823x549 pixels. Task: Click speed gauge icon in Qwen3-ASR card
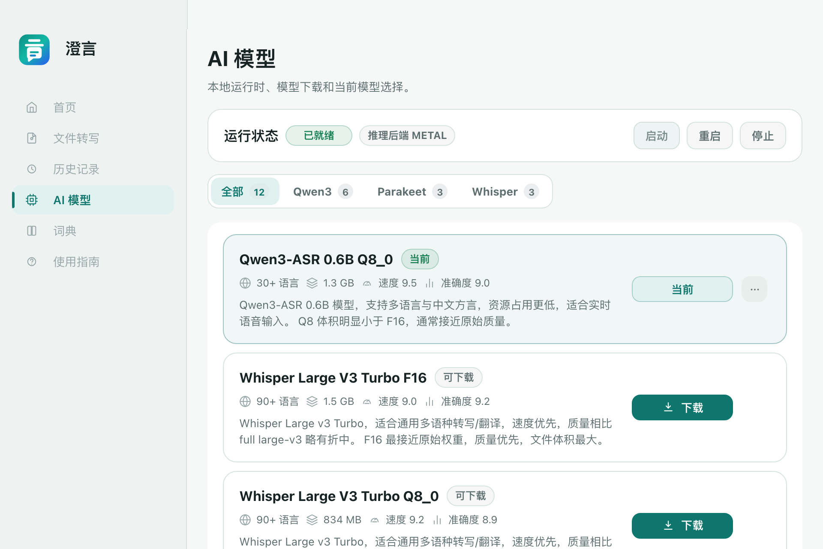[x=367, y=283]
